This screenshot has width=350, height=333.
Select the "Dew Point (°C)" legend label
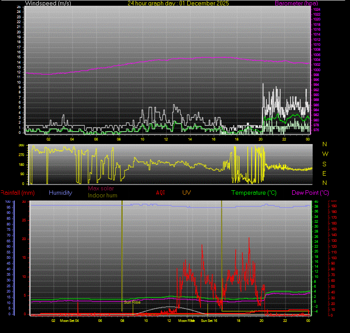(x=310, y=193)
